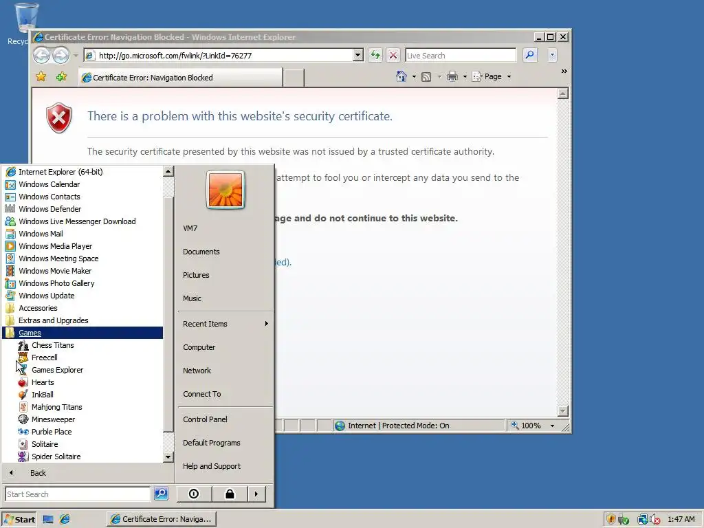Viewport: 704px width, 528px height.
Task: Open the Home button dropdown arrow
Action: click(x=414, y=77)
